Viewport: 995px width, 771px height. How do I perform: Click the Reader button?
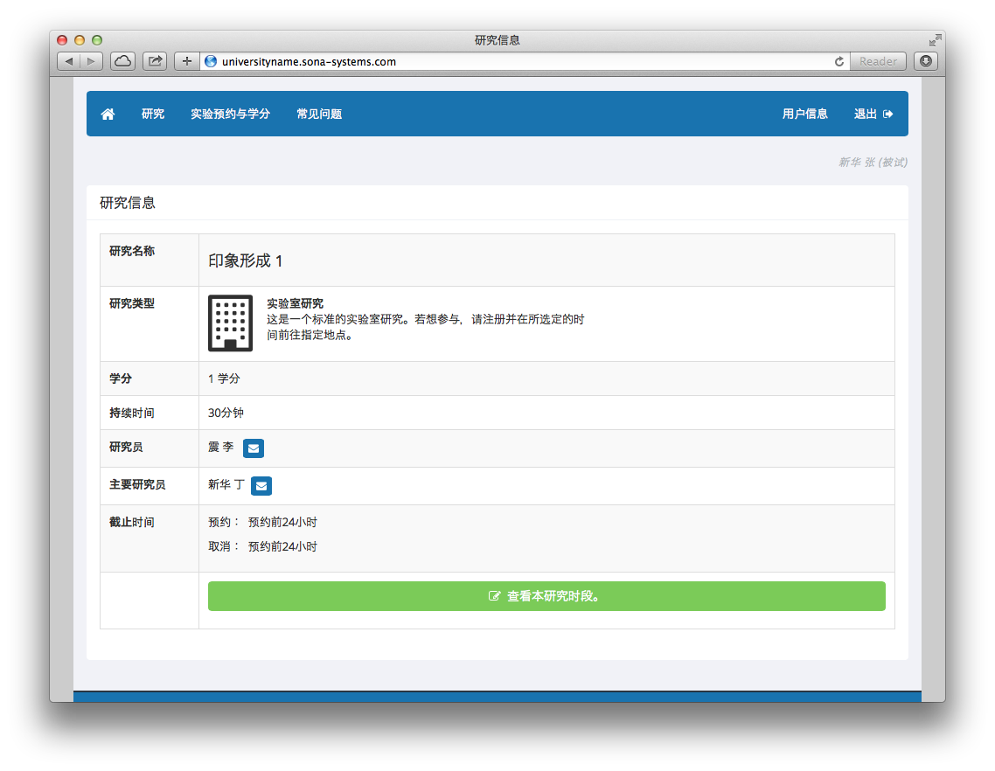coord(878,61)
